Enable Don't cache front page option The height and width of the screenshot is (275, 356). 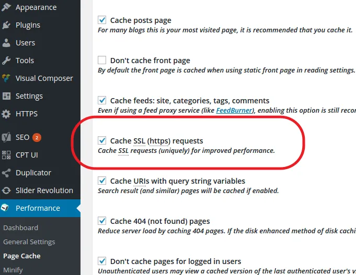coord(102,61)
